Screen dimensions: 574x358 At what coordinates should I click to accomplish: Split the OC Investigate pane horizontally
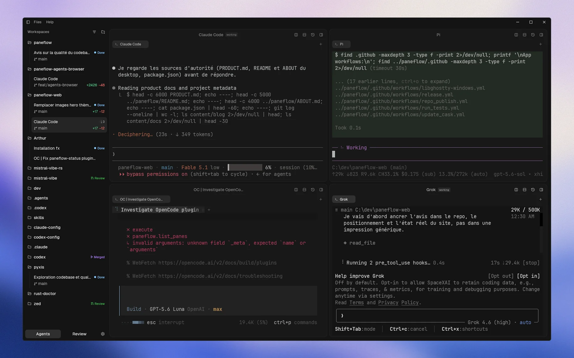pos(305,190)
